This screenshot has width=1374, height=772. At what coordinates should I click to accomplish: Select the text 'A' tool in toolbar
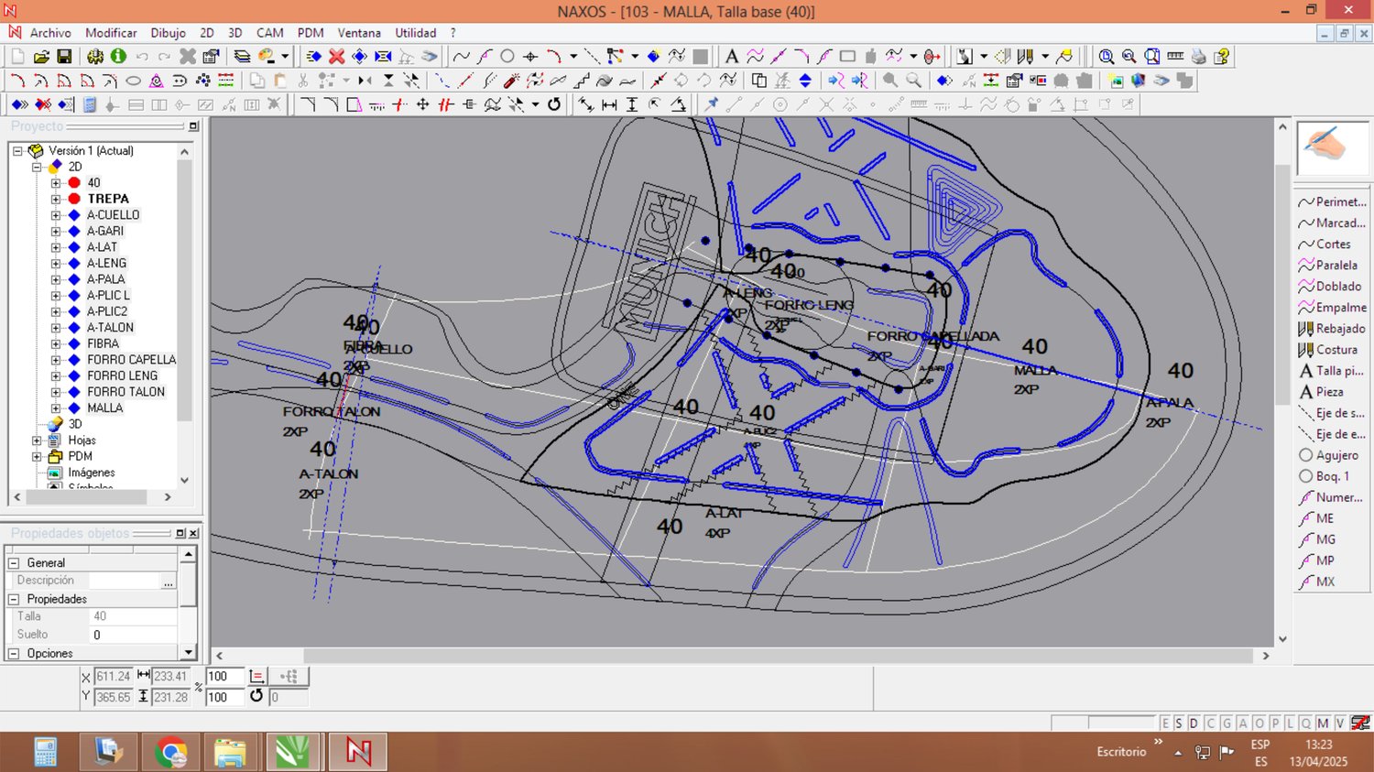tap(731, 57)
